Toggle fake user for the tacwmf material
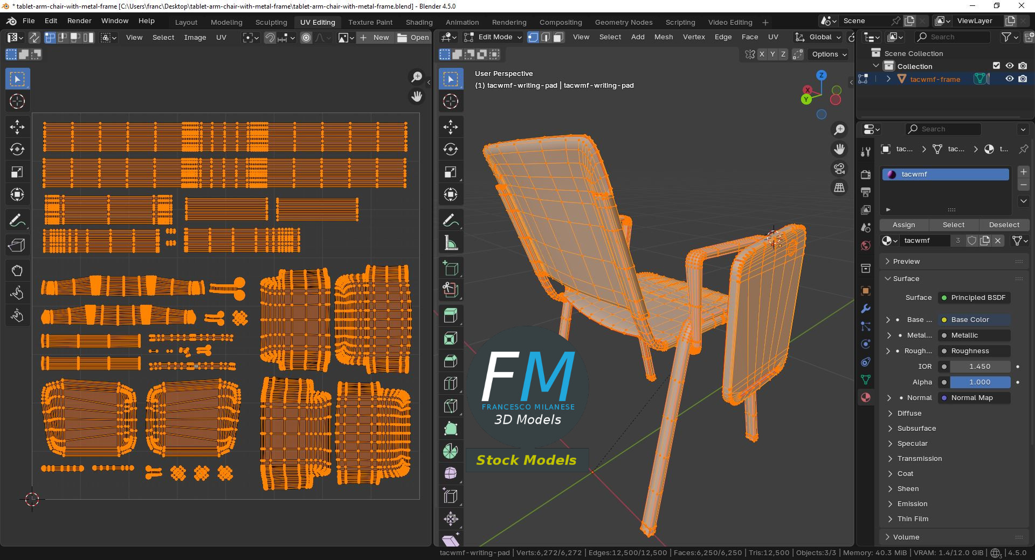The height and width of the screenshot is (560, 1035). 972,241
